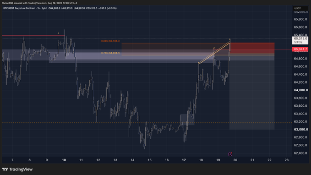Click date 19 on the time axis
Viewport: 311px width, 175px height.
pyautogui.click(x=218, y=160)
